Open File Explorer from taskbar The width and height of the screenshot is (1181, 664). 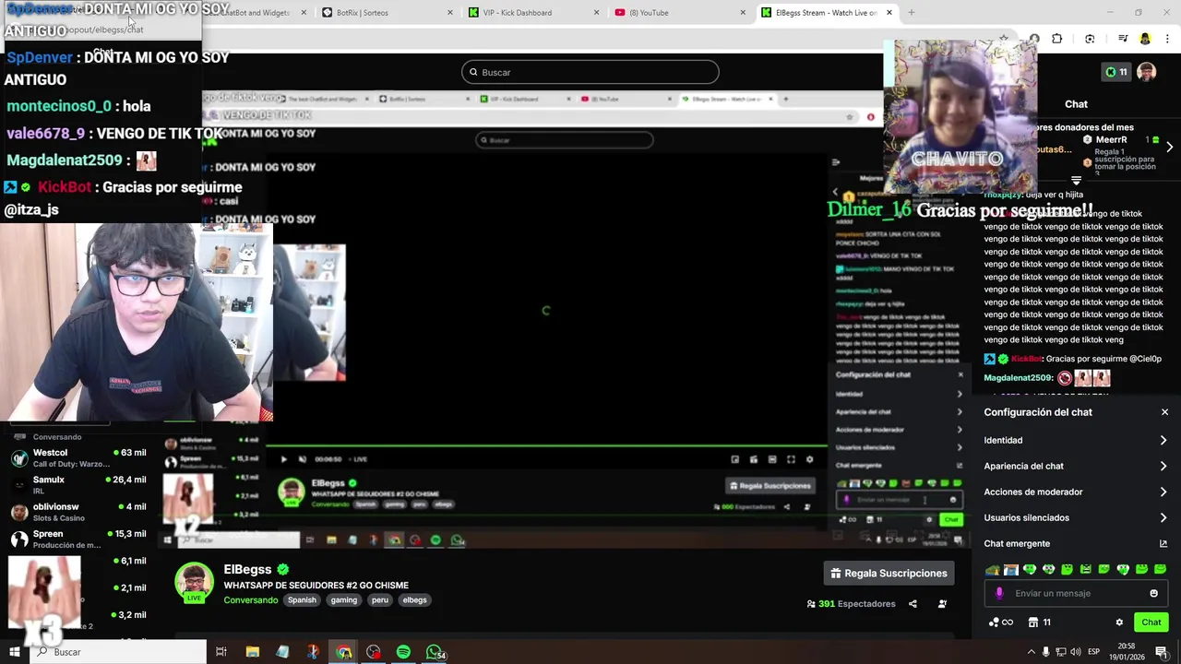tap(253, 652)
